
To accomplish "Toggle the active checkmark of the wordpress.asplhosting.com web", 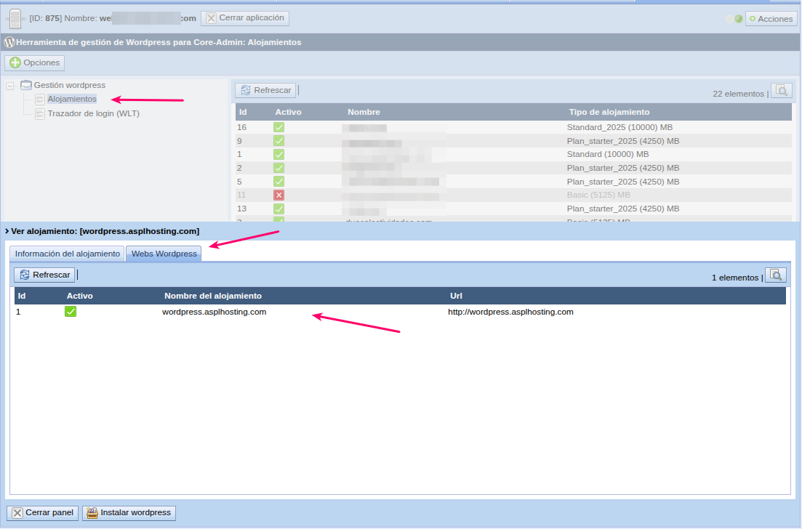I will (x=71, y=312).
